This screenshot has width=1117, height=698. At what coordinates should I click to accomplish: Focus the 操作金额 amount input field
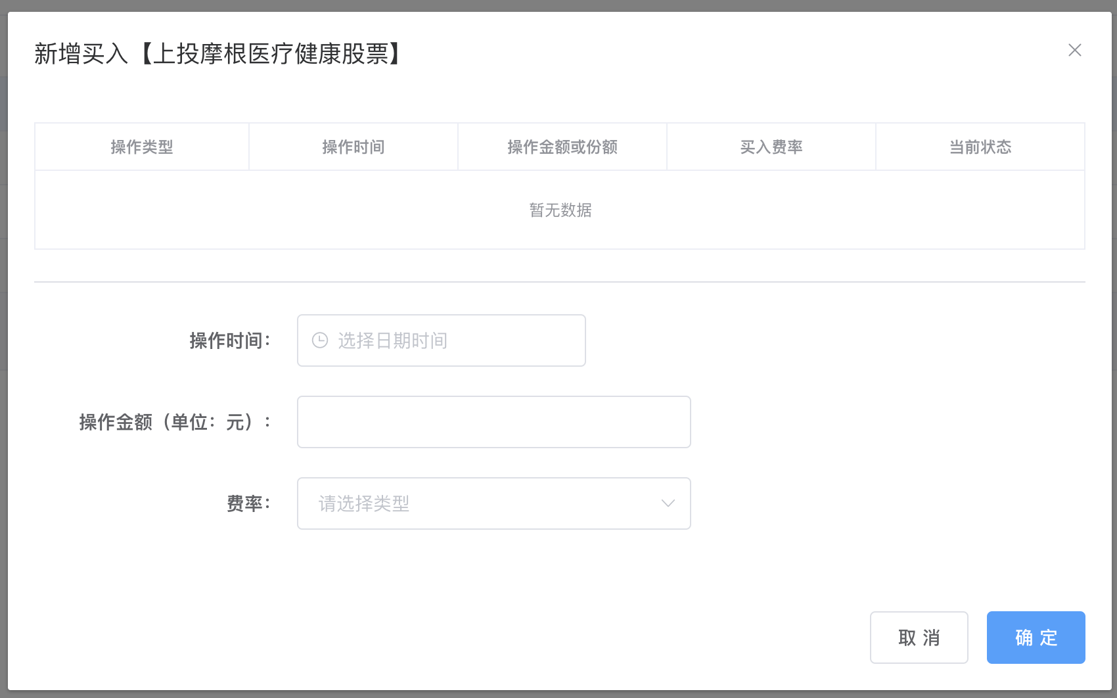click(494, 422)
